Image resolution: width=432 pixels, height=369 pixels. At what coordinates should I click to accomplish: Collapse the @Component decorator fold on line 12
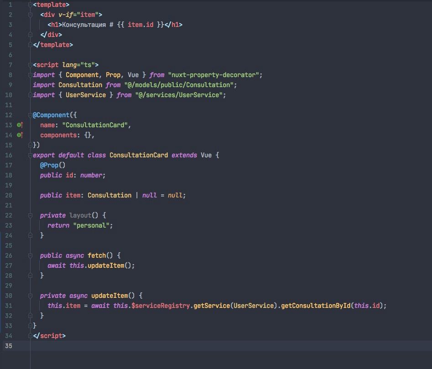tap(30, 115)
